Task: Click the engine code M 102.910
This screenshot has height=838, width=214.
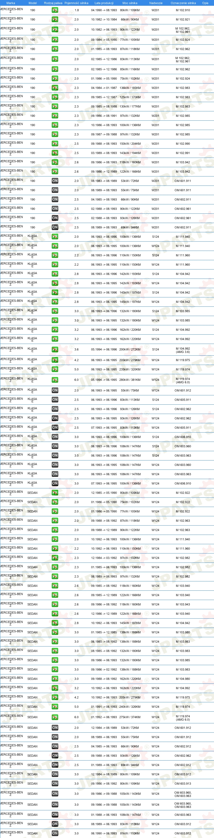Action: tap(183, 10)
